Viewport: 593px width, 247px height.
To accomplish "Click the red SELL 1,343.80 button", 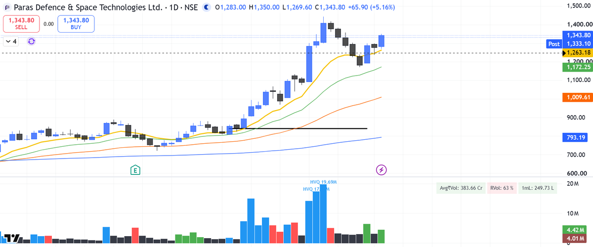I will pos(21,23).
